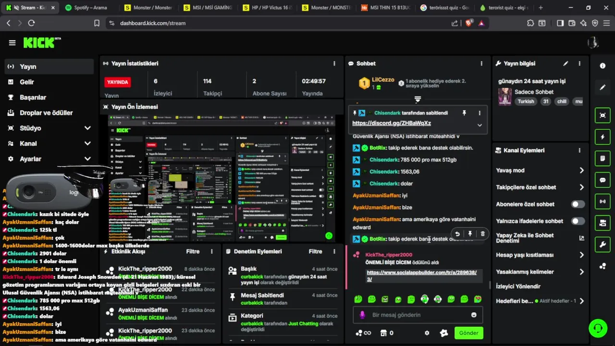Click reply arrow on BotRix message

coord(457,234)
